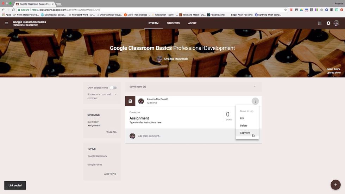This screenshot has height=194, width=345.
Task: Open account profile avatar in header
Action: (336, 23)
